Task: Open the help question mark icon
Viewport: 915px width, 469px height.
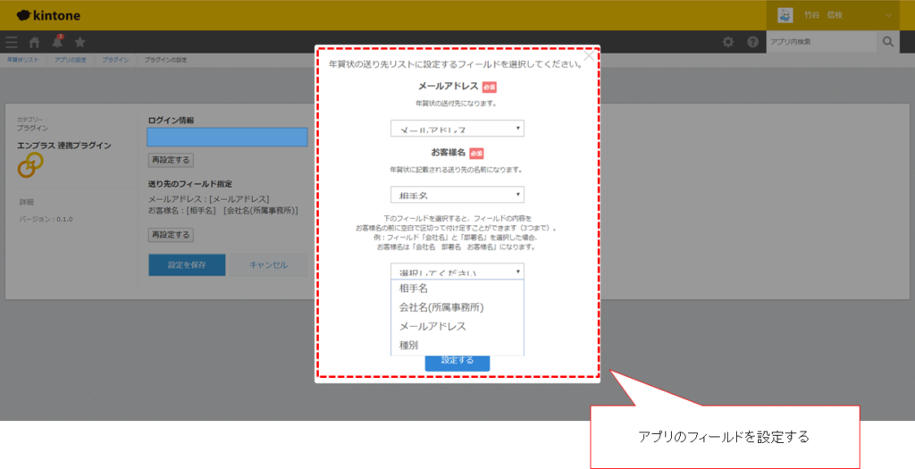Action: (x=752, y=42)
